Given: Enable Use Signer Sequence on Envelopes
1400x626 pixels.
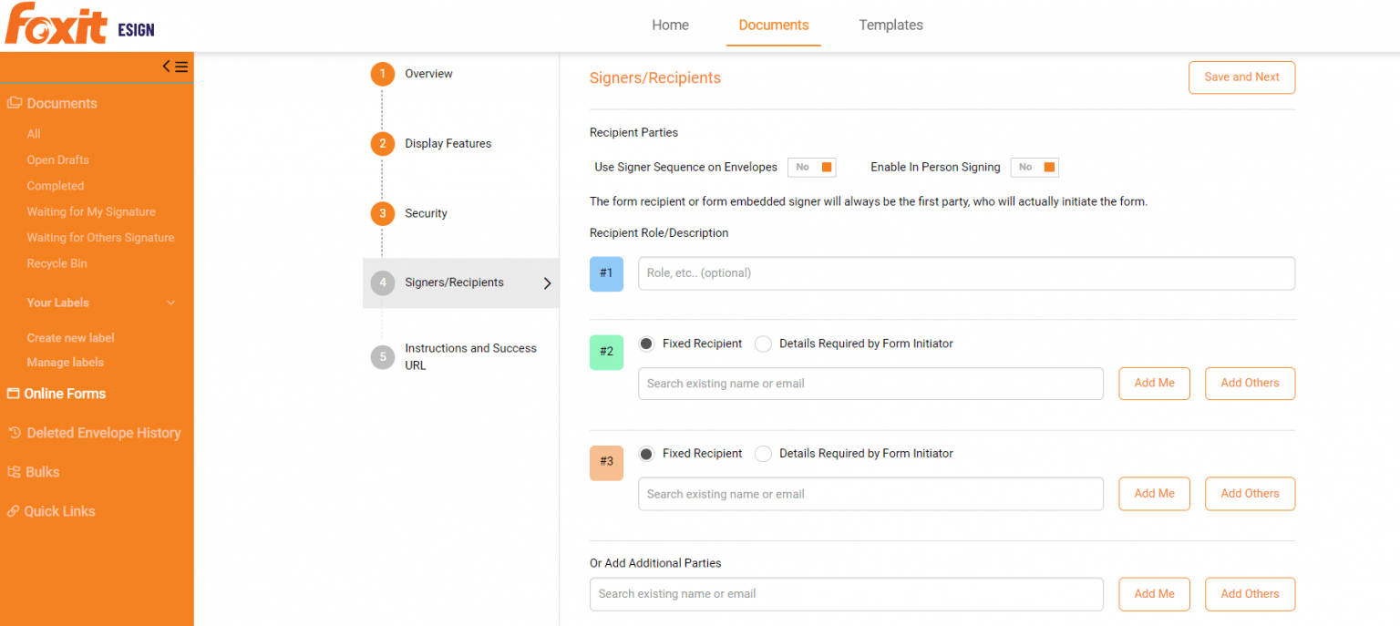Looking at the screenshot, I should pos(810,167).
